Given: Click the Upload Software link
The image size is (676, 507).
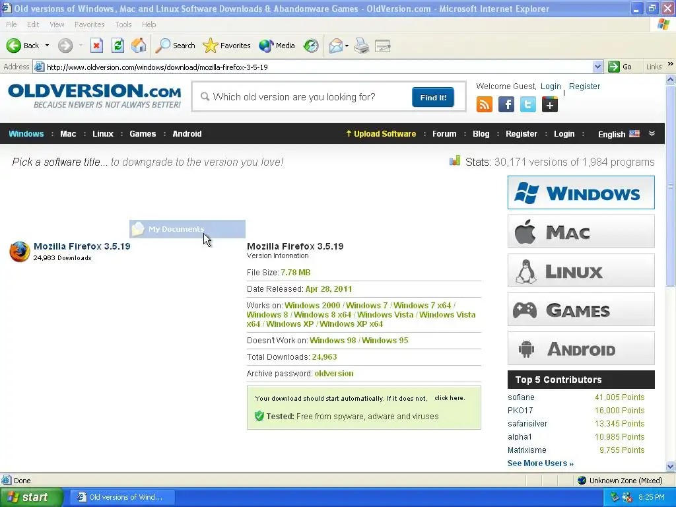Looking at the screenshot, I should 381,133.
